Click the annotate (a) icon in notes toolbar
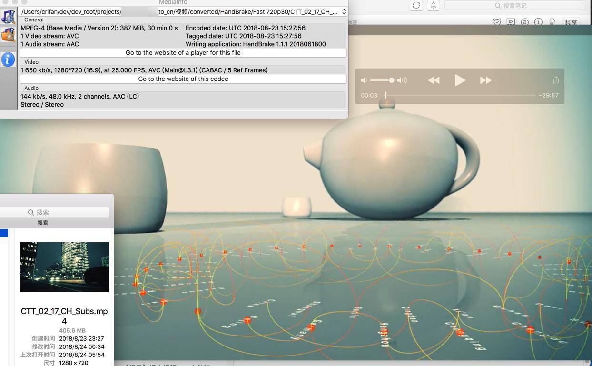 pos(525,22)
